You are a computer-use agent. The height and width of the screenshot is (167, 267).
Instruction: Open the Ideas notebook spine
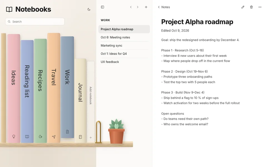(14, 88)
